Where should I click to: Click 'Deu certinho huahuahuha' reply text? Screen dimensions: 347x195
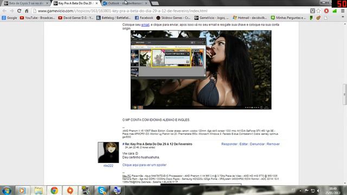tap(141, 157)
